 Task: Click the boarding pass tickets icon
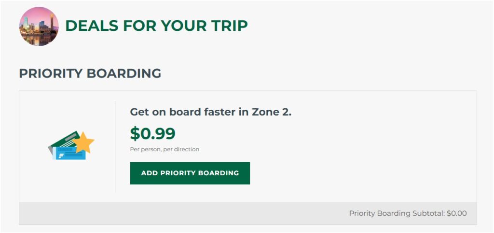[71, 145]
